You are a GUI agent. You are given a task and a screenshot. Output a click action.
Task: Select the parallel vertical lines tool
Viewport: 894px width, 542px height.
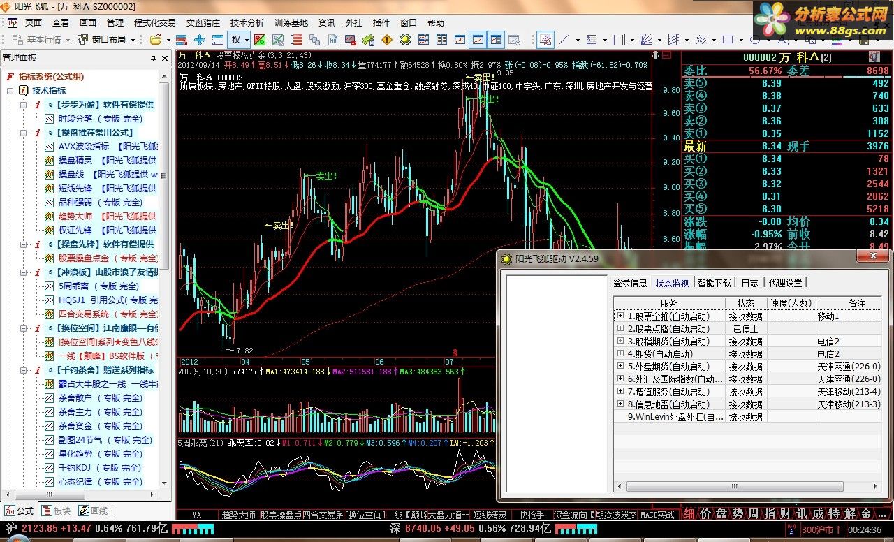[x=619, y=40]
